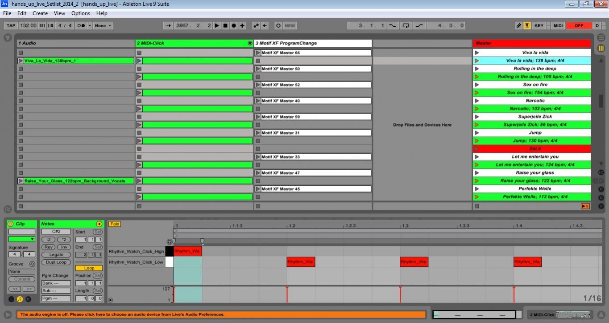This screenshot has height=323, width=609.
Task: Toggle the KEY map mode switch
Action: (539, 25)
